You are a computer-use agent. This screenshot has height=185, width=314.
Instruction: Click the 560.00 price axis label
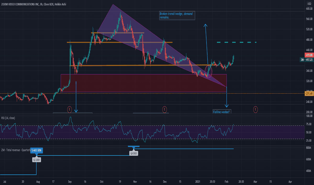tap(309, 19)
